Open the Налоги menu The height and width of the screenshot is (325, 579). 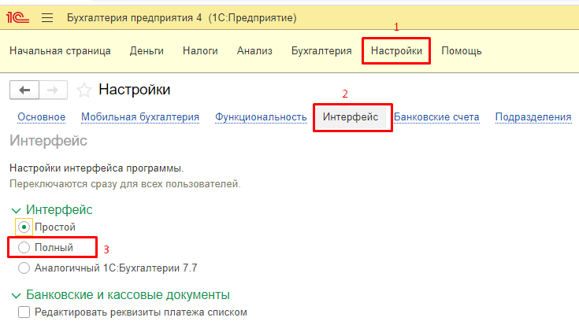[x=200, y=51]
